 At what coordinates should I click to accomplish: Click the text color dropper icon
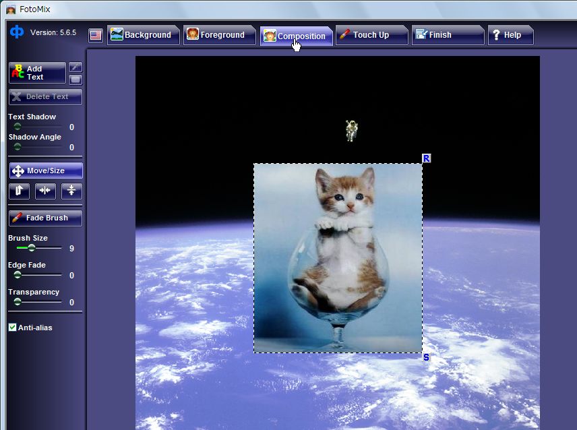click(75, 67)
